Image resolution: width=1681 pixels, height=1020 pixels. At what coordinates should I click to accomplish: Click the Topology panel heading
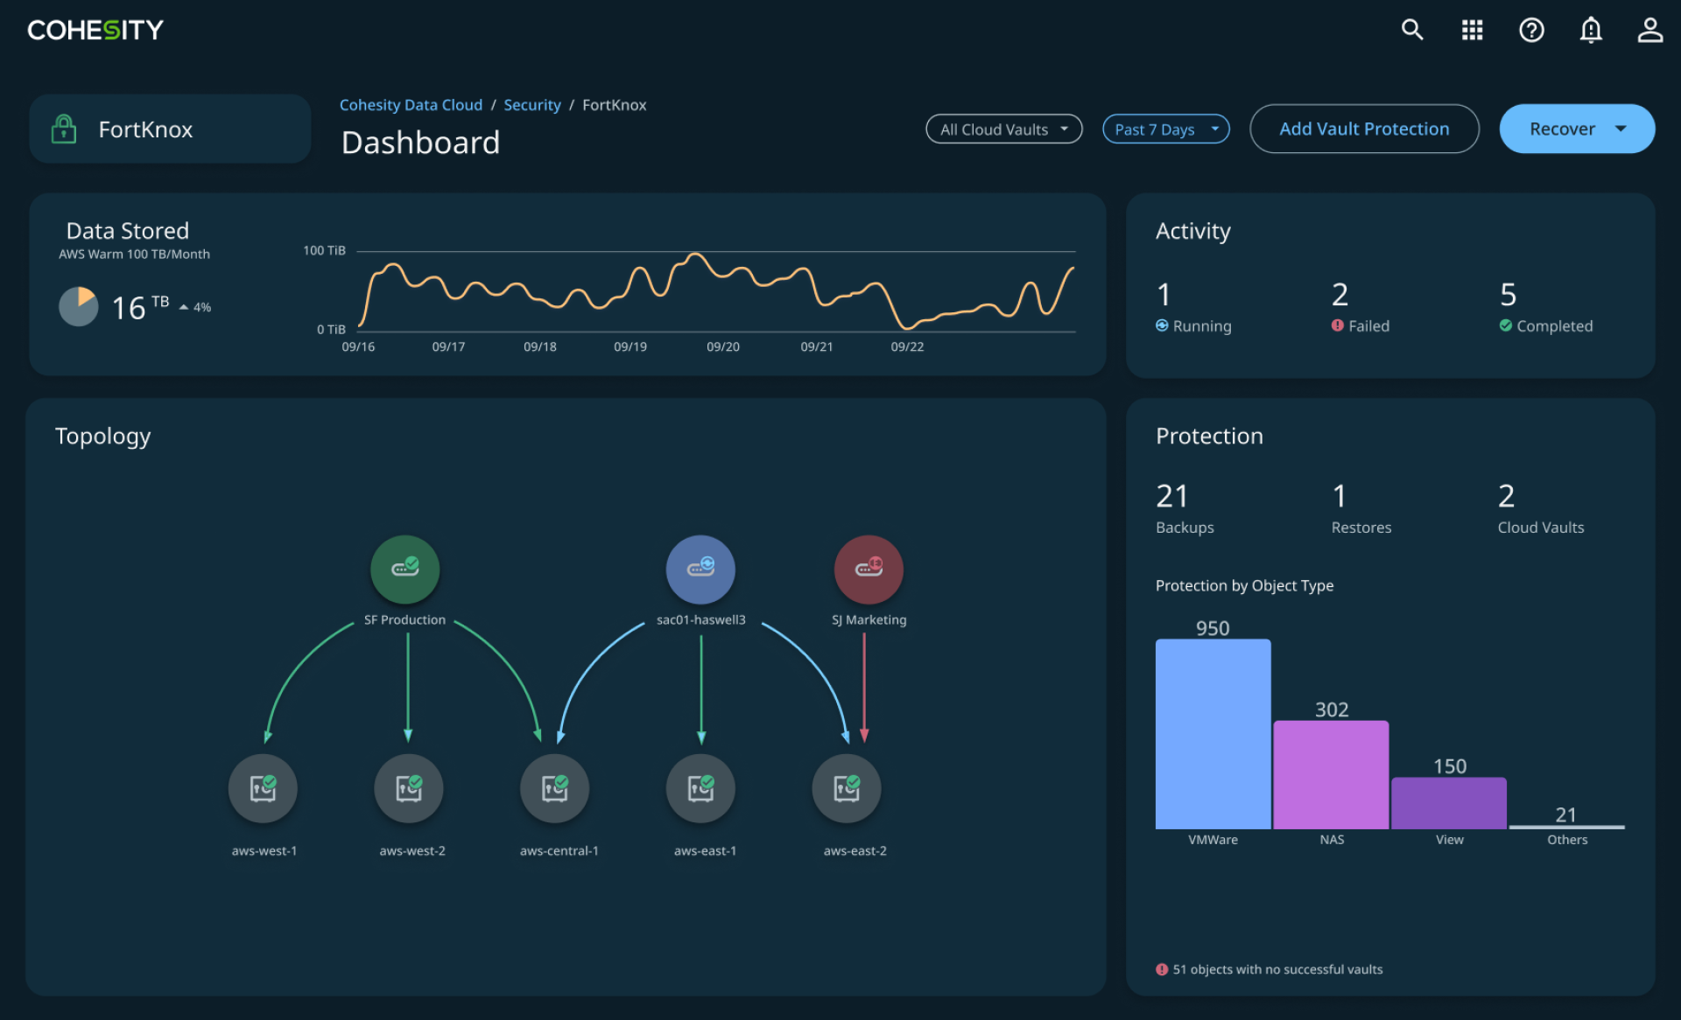click(102, 436)
